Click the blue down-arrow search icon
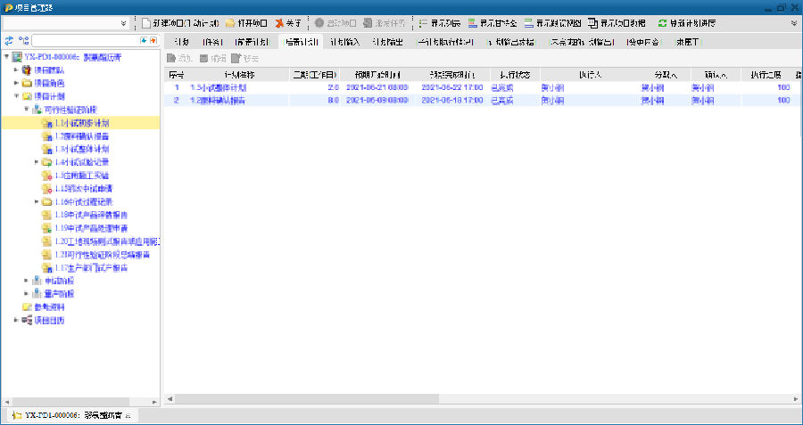Screen dimensions: 803x425 144,40
